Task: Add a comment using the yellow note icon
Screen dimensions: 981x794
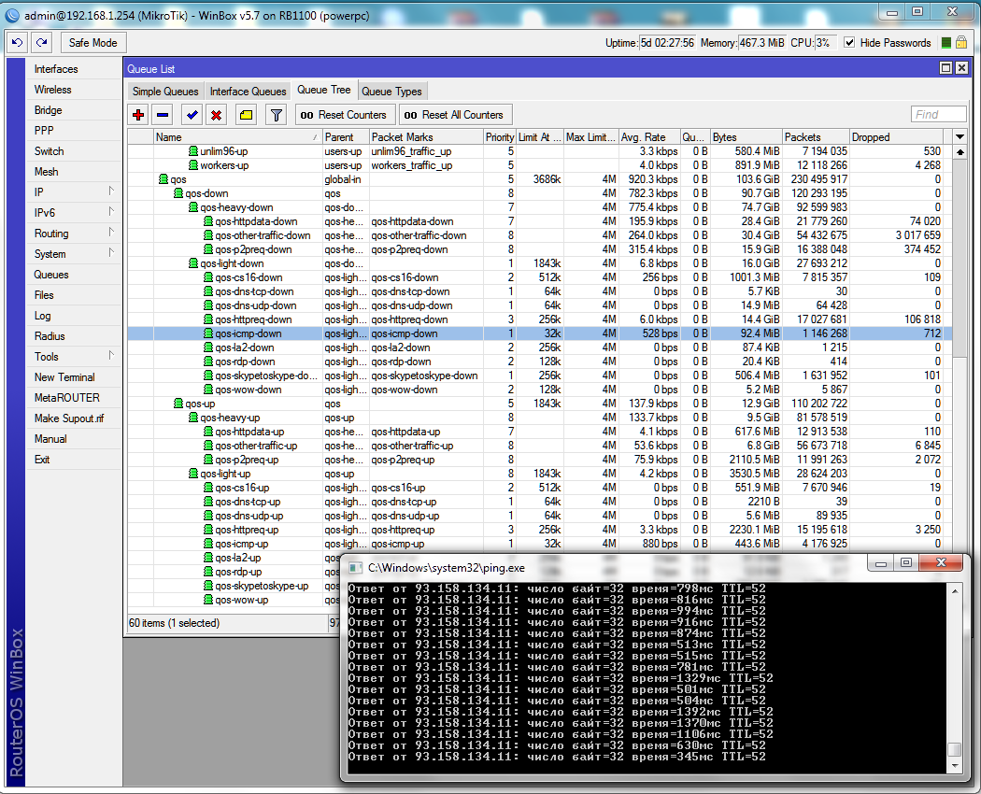Action: click(x=246, y=114)
